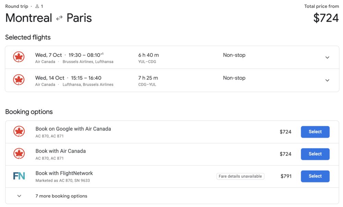Select the FlightNetwork $791 booking option
This screenshot has height=207, width=343.
315,176
